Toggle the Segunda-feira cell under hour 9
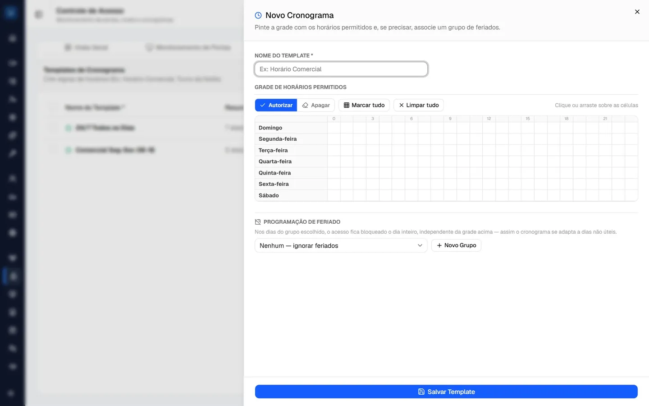This screenshot has height=406, width=649. click(450, 139)
